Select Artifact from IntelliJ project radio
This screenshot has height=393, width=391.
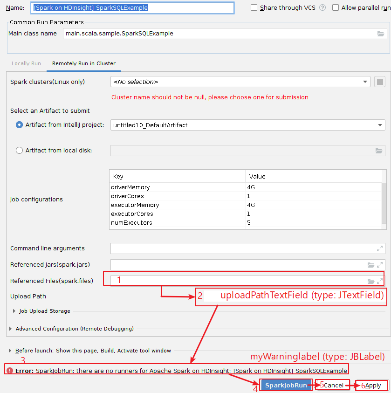point(19,125)
